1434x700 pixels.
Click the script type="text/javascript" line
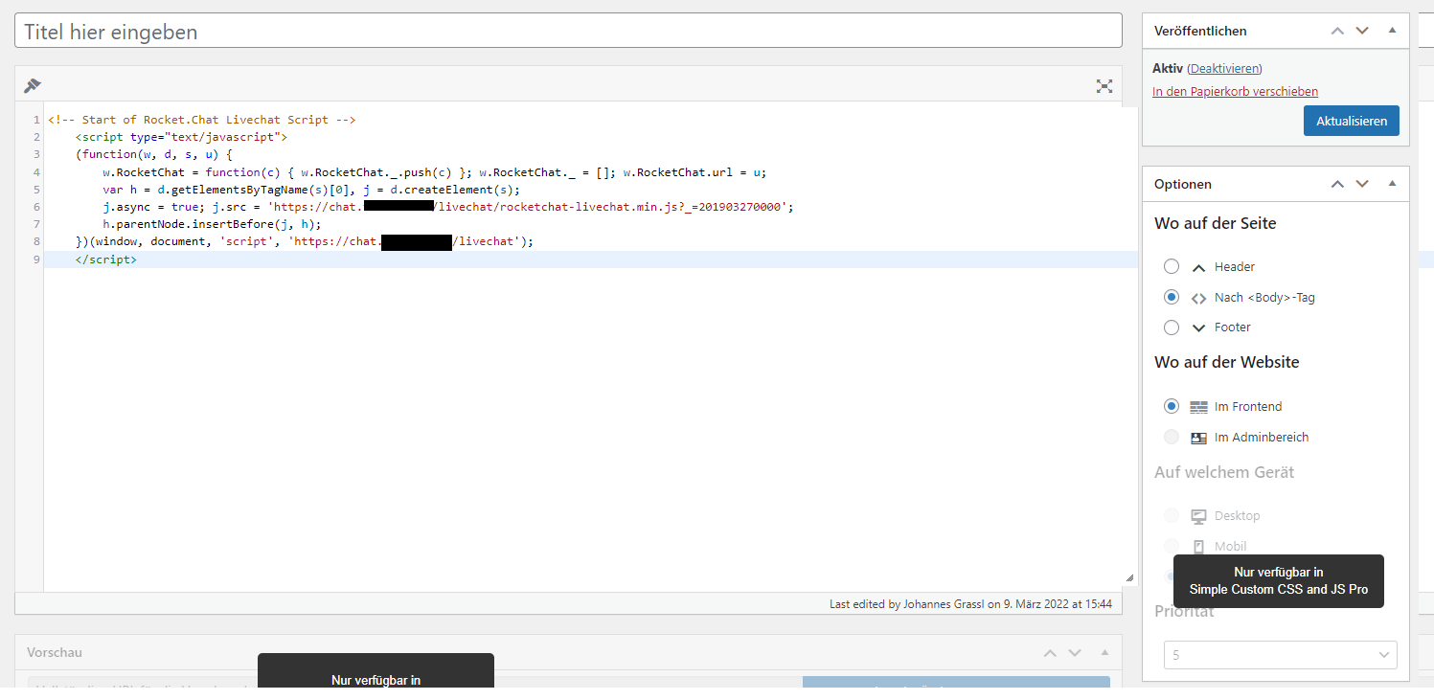tap(181, 138)
